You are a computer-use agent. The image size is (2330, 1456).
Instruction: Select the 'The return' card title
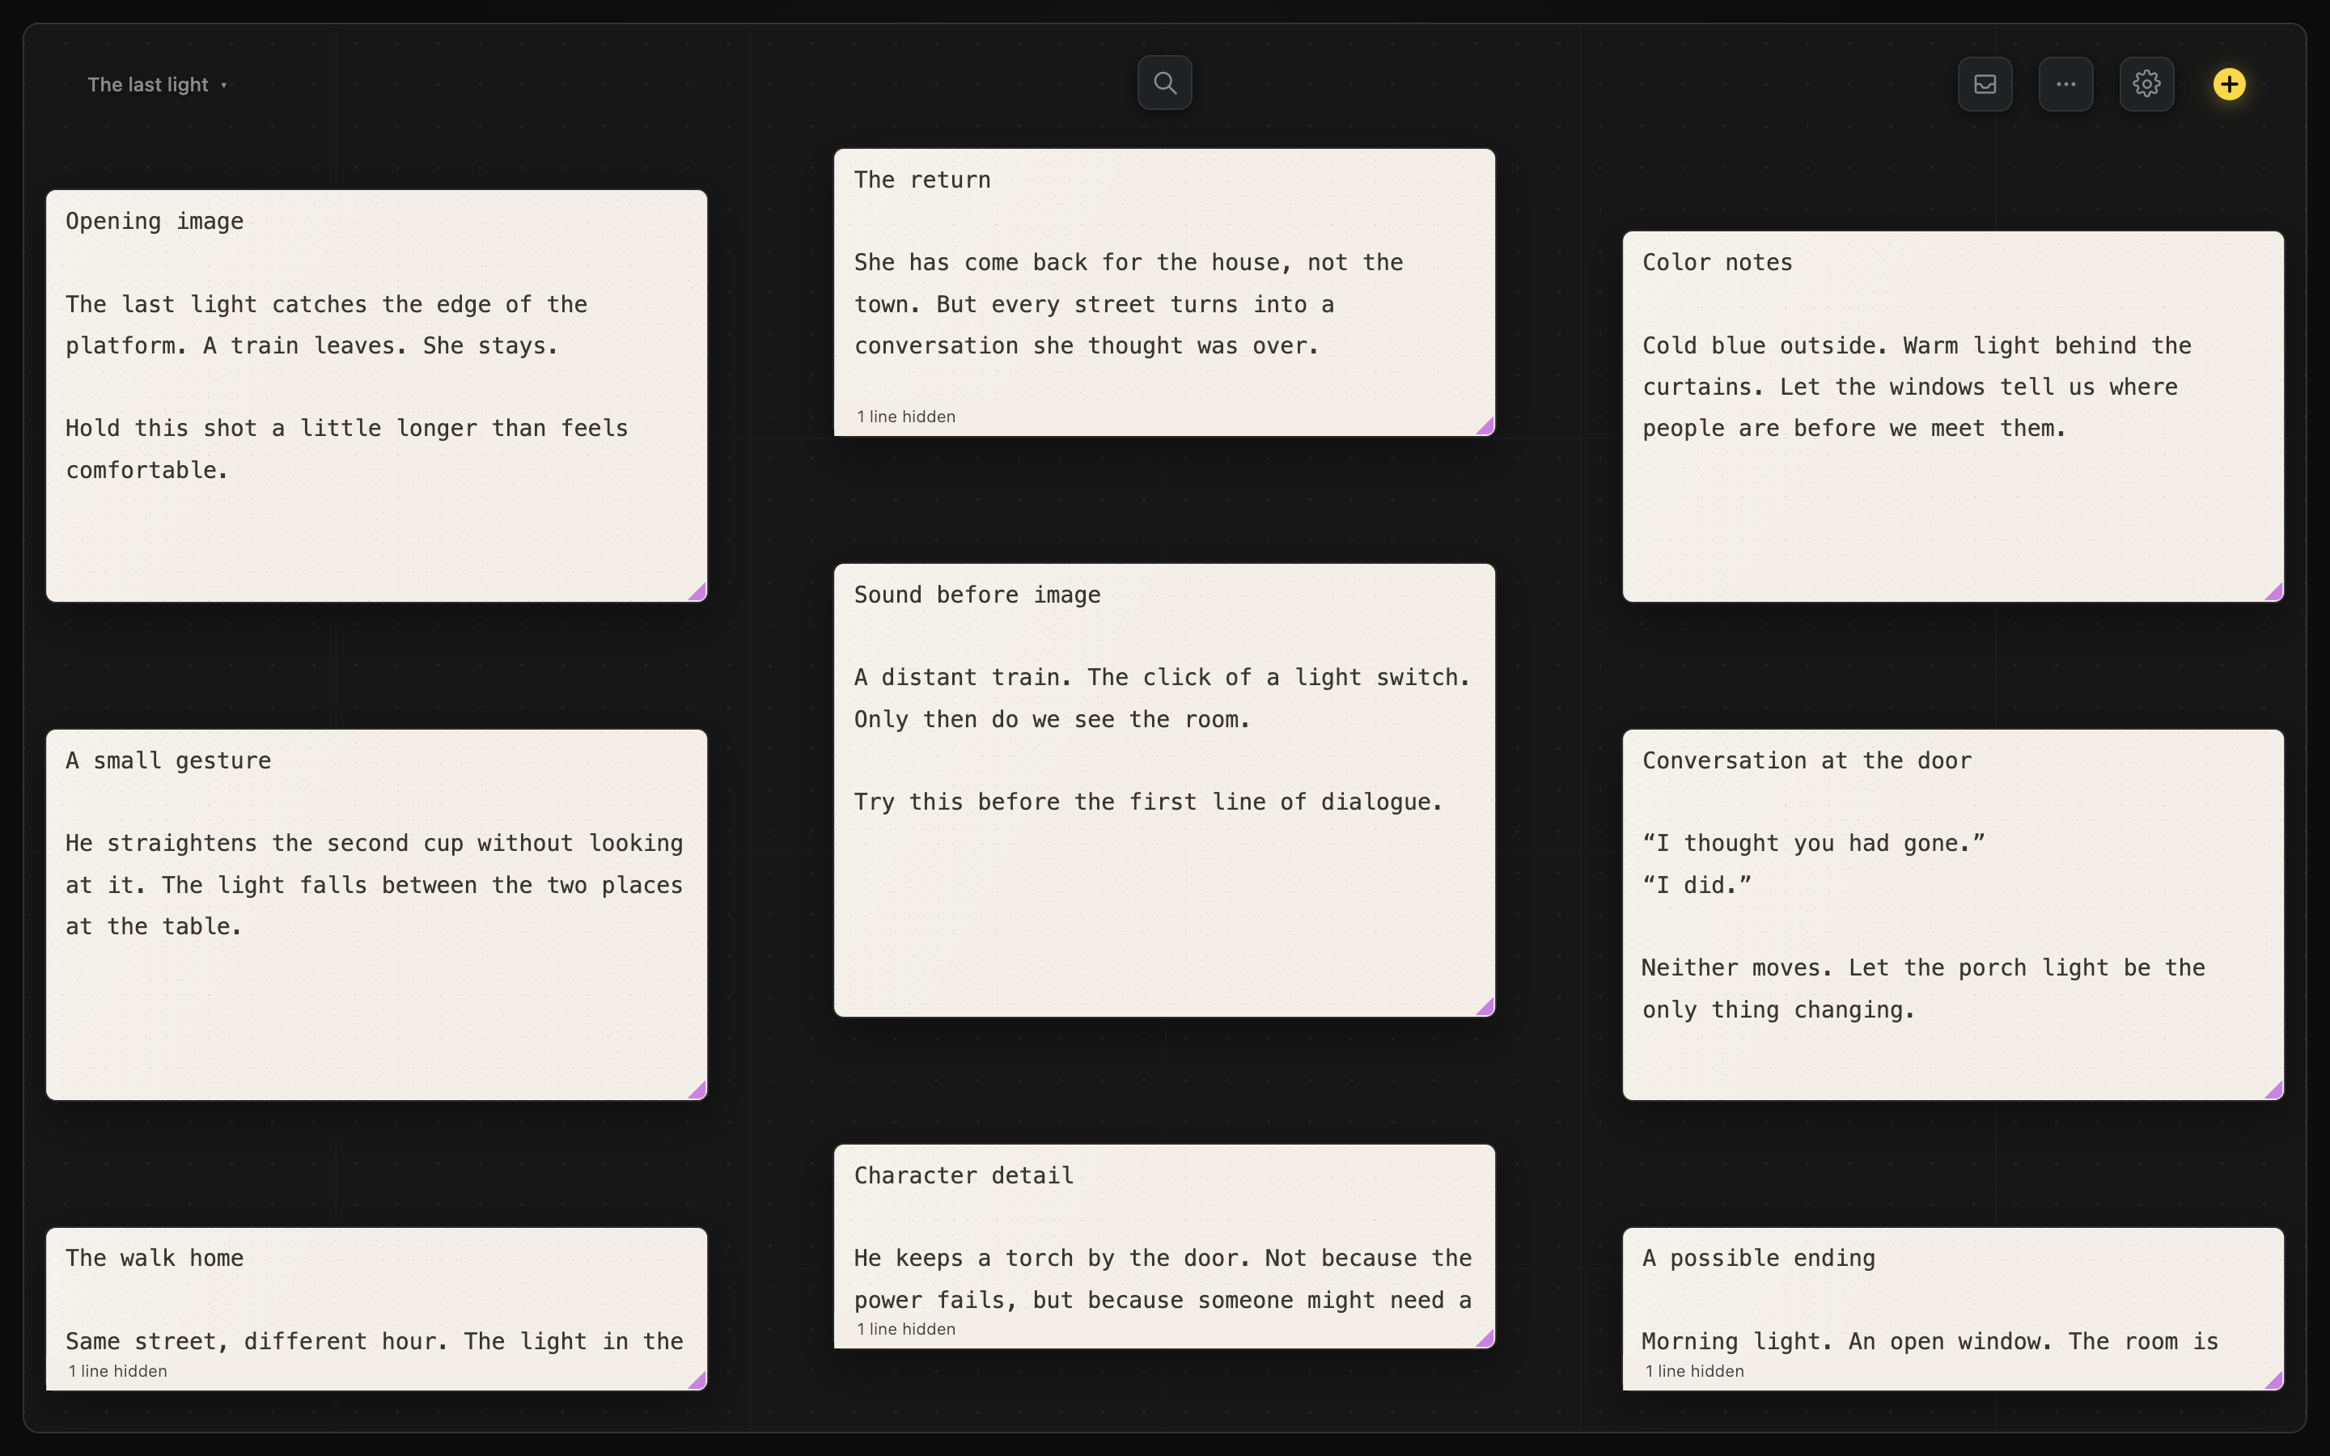coord(921,180)
